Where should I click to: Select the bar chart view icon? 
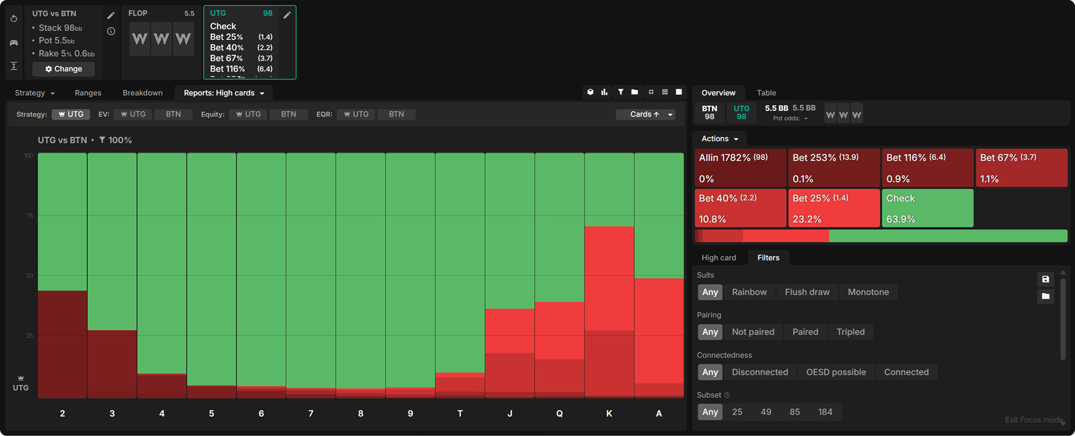[x=604, y=92]
